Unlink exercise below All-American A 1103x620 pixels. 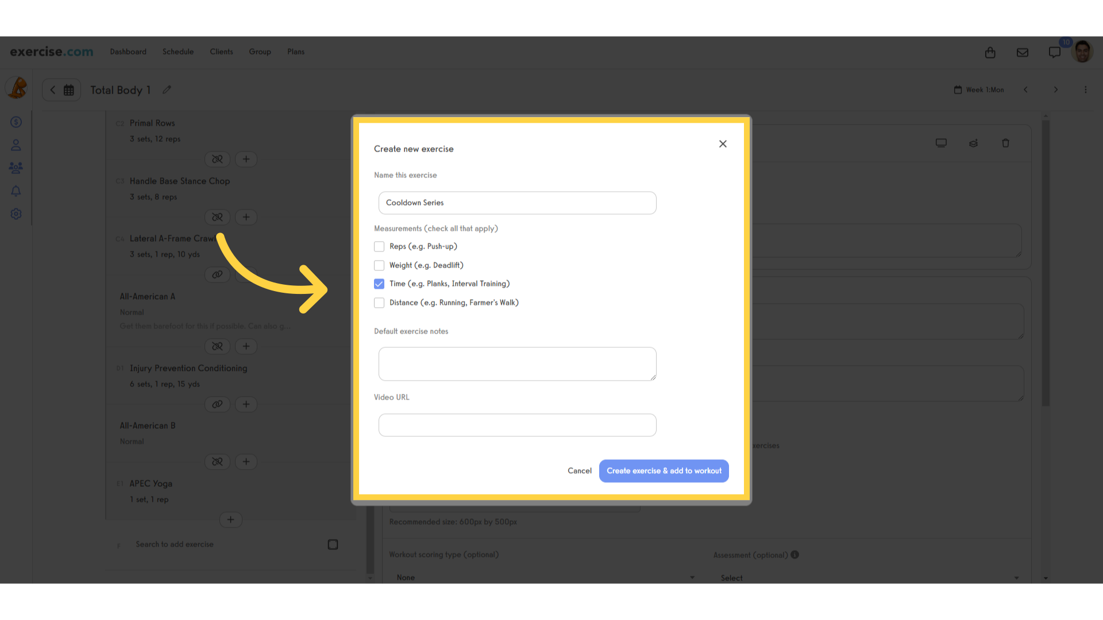[217, 346]
